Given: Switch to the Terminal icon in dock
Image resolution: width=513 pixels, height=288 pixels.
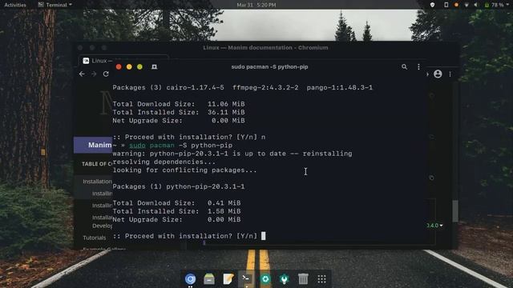Looking at the screenshot, I should pos(246,279).
